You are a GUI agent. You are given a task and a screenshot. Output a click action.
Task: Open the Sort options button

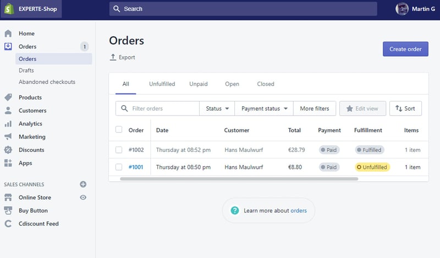point(405,108)
